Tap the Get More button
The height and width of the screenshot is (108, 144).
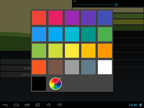16,68
